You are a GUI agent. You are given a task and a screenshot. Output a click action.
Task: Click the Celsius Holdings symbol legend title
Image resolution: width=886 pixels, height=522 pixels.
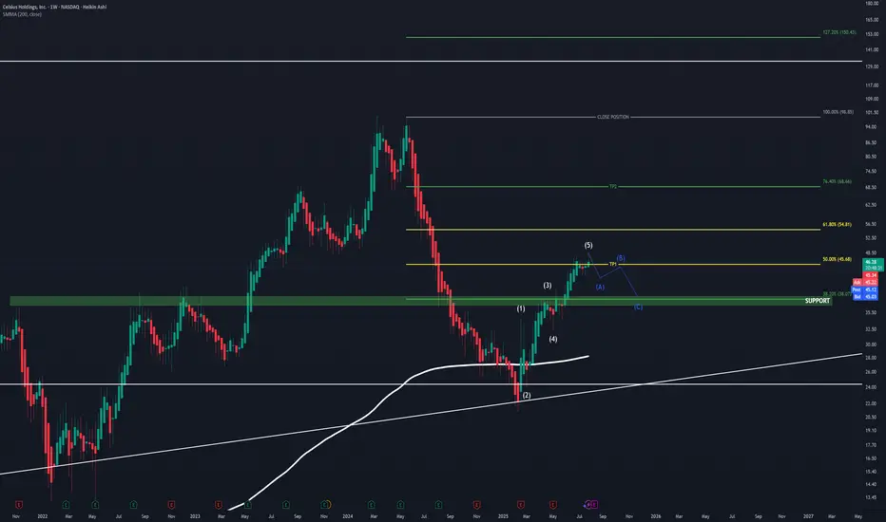click(54, 7)
